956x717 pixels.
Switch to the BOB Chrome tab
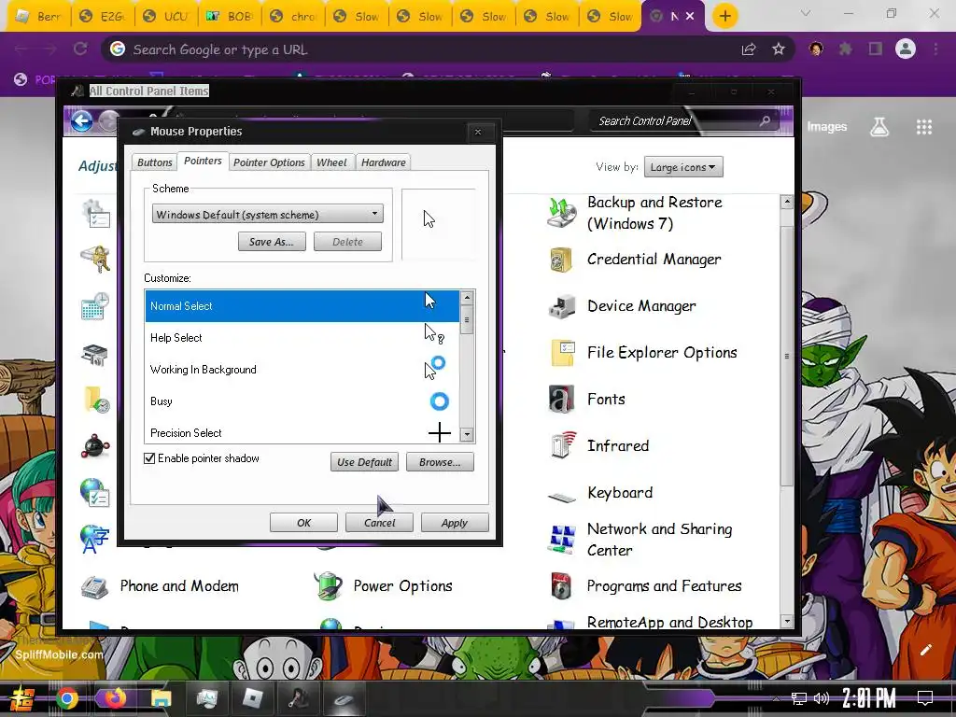pos(230,16)
